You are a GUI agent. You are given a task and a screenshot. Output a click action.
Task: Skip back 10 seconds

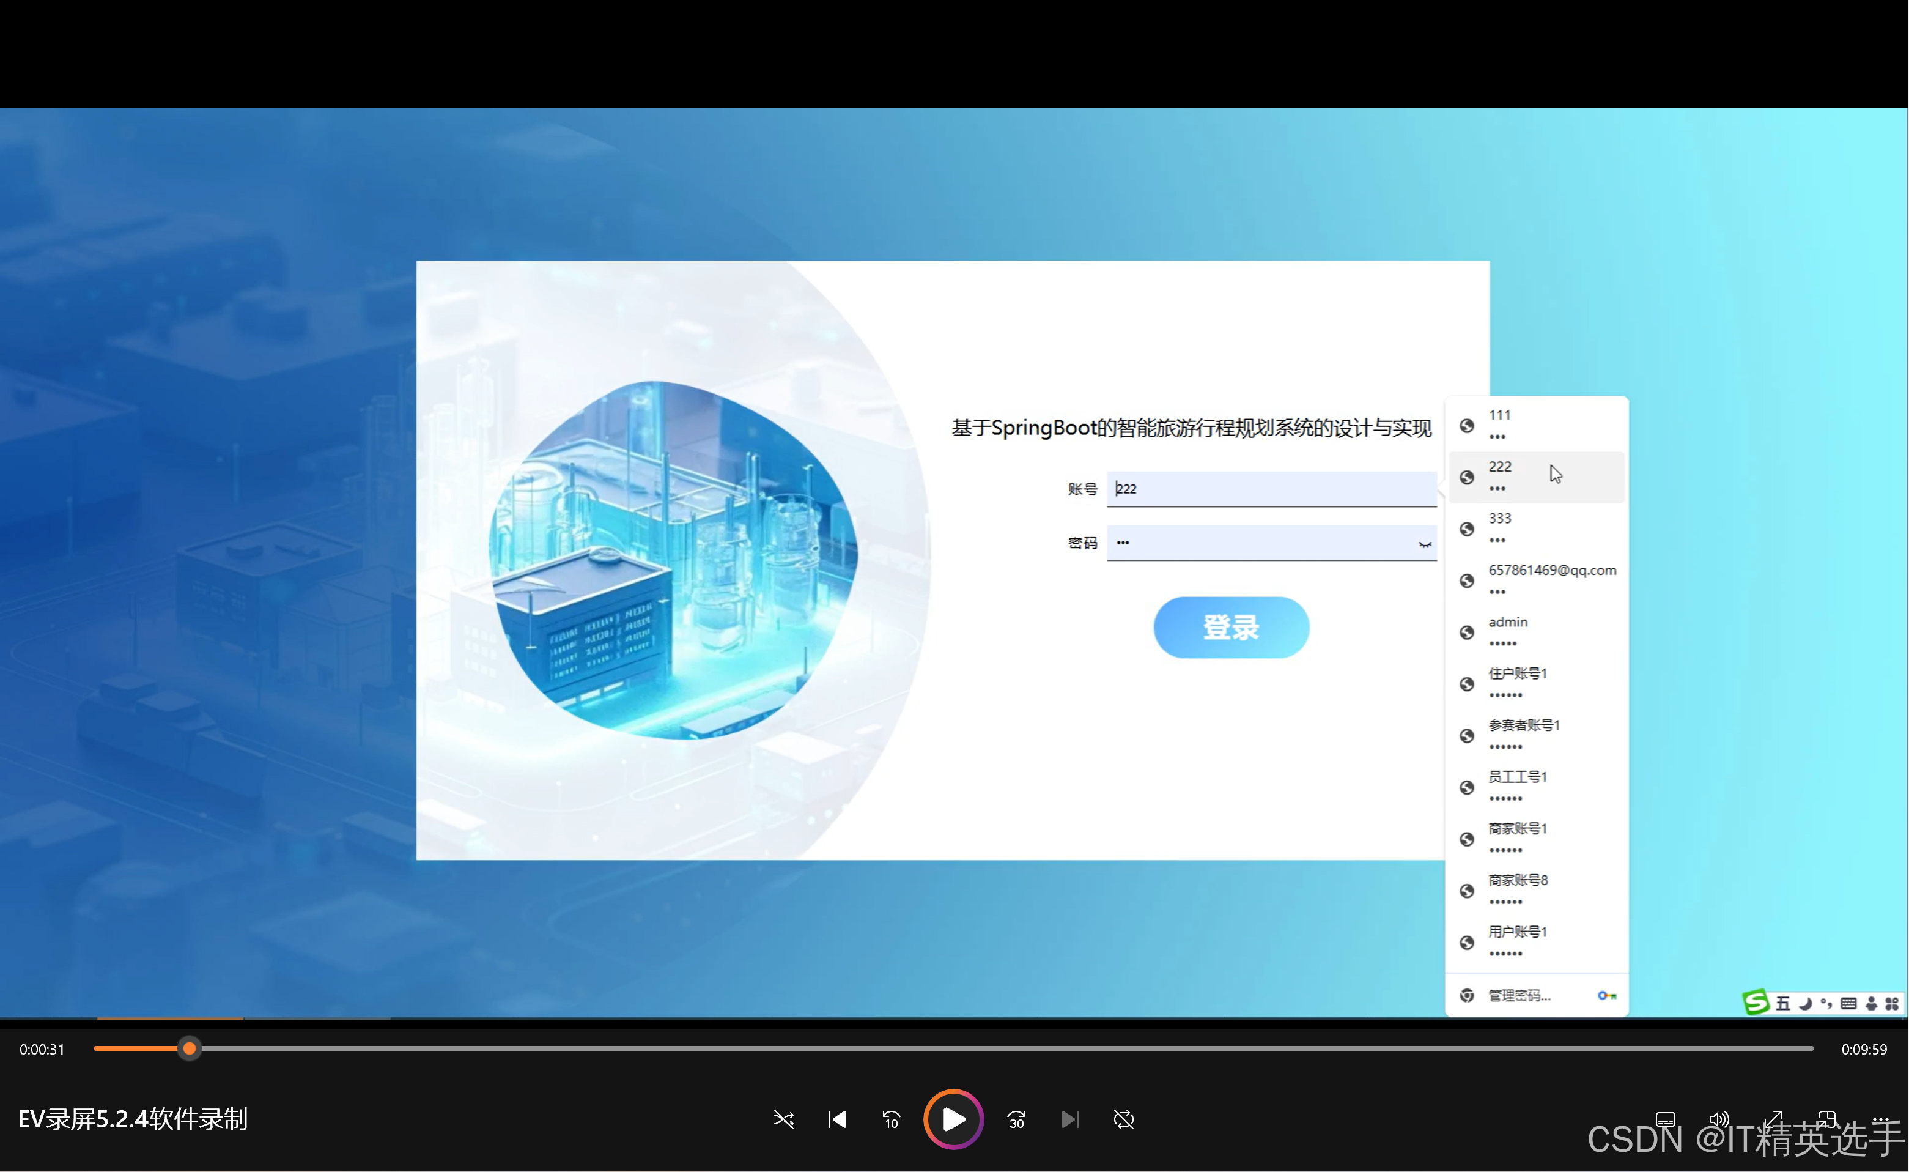[891, 1119]
